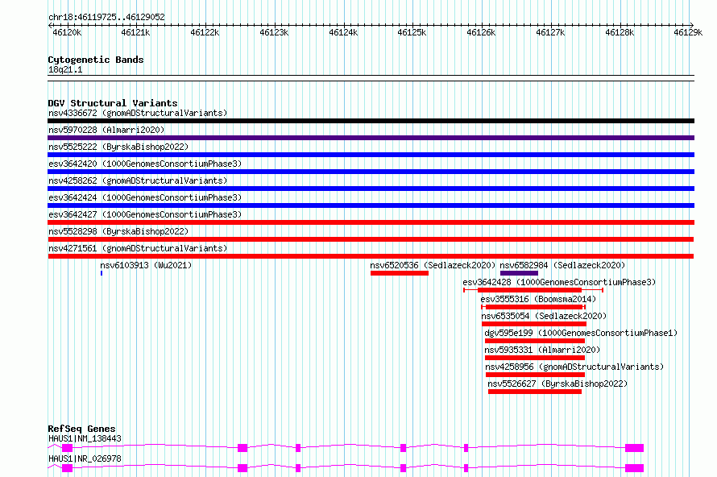The image size is (717, 477).
Task: Click the 46125k position on the ruler
Action: point(412,32)
